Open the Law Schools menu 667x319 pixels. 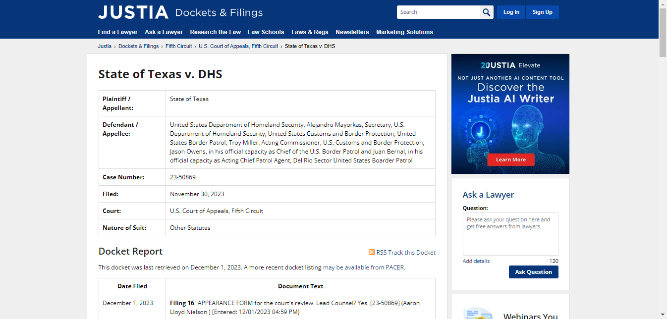266,32
